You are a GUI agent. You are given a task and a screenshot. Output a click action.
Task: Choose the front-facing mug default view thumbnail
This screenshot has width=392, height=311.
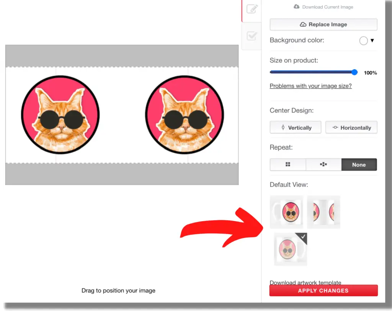coord(286,212)
